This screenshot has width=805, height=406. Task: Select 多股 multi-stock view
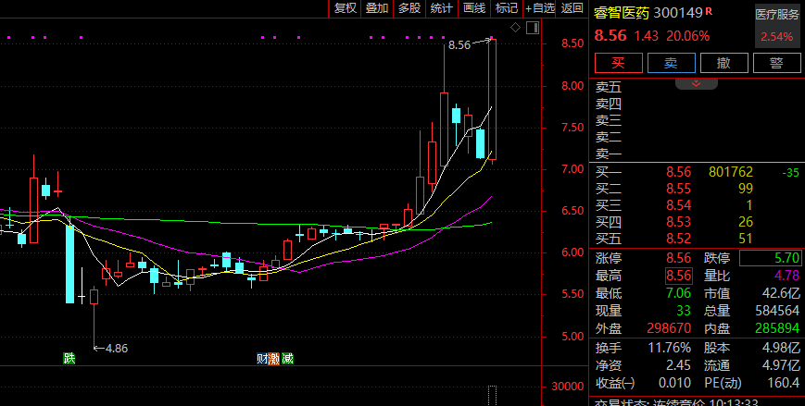coord(409,8)
